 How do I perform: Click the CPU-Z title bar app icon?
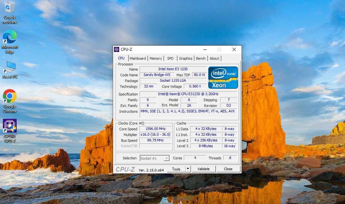pyautogui.click(x=117, y=49)
